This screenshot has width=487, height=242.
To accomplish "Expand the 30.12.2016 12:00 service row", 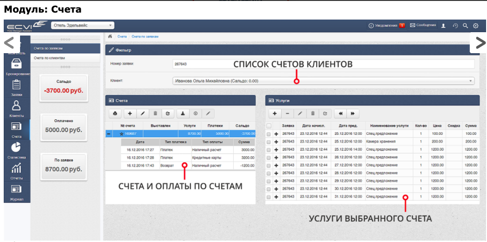I will [x=277, y=188].
